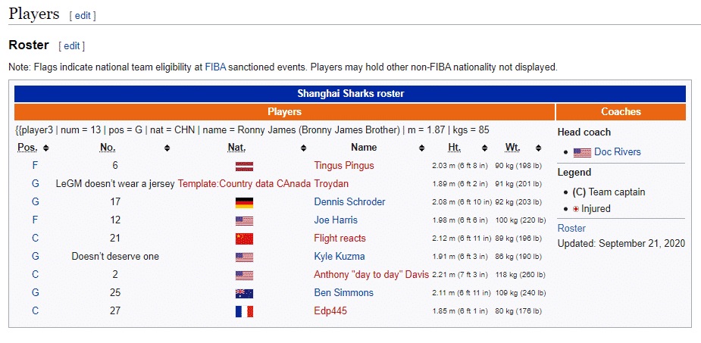Click position F link for Tingus Pingus
The width and height of the screenshot is (701, 343).
point(36,166)
